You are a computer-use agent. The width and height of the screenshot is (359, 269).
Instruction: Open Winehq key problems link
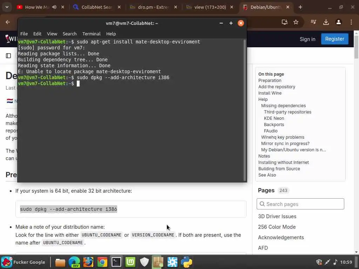click(283, 137)
